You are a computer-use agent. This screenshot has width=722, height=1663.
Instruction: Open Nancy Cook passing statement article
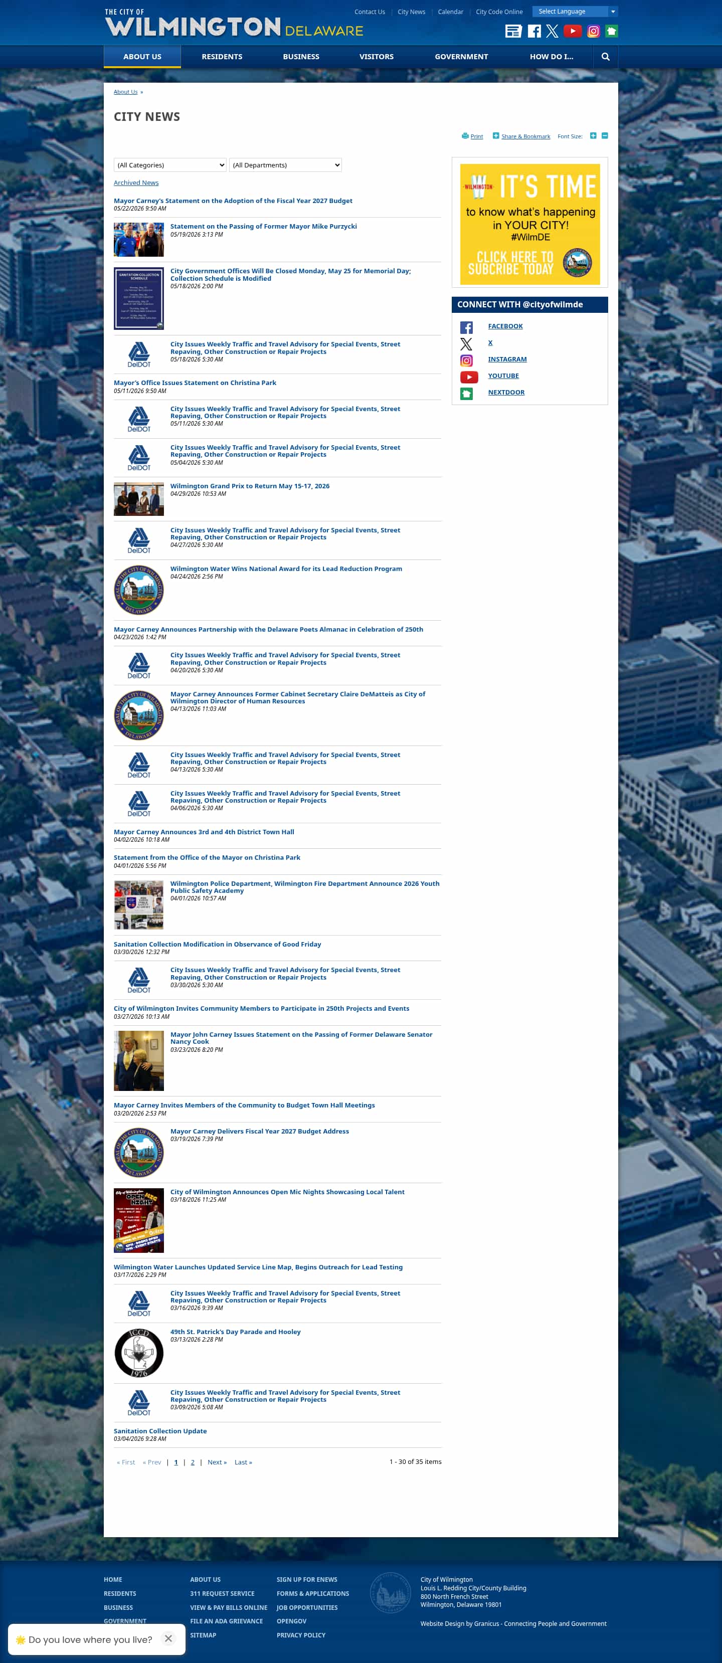click(x=302, y=1037)
